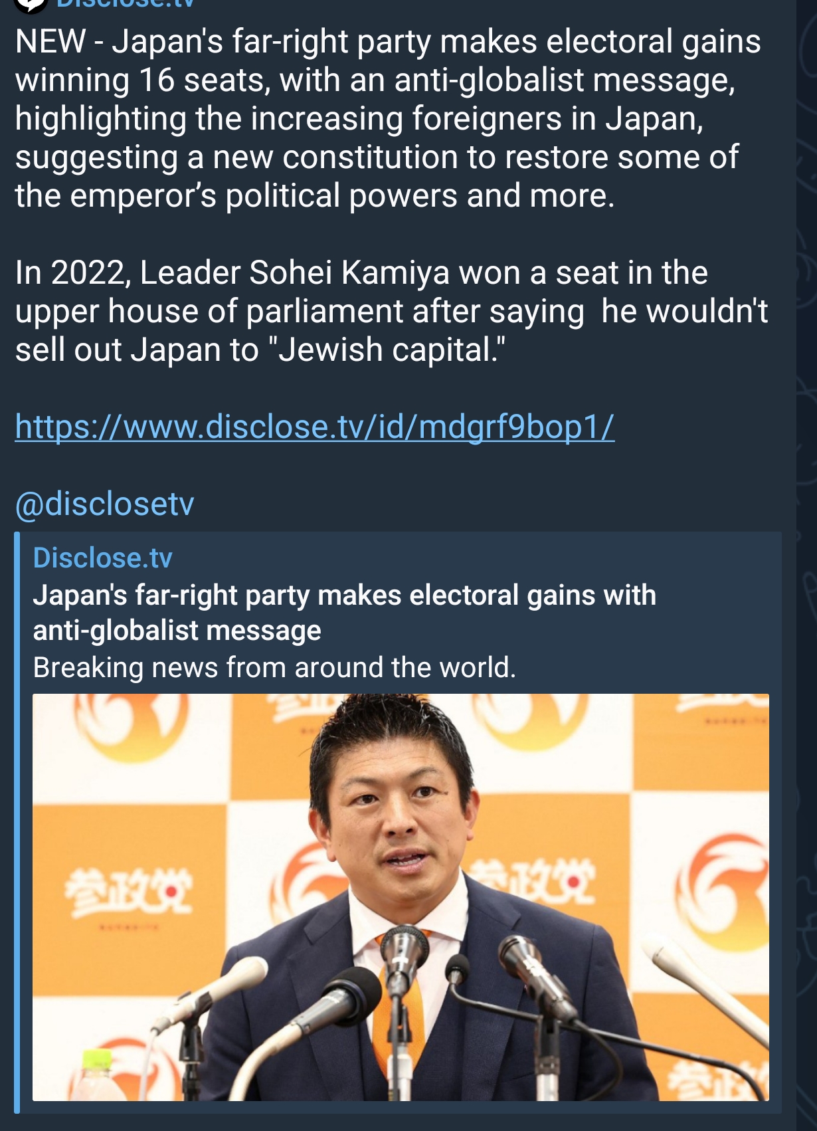The image size is (817, 1131).
Task: Tap the cropped Disclose.tv channel name header
Action: click(126, 3)
